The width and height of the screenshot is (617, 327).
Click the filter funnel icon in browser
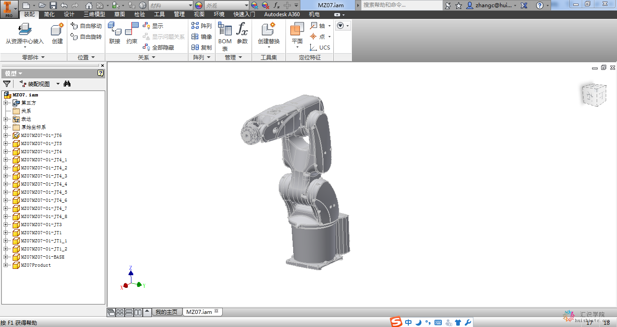coord(7,84)
